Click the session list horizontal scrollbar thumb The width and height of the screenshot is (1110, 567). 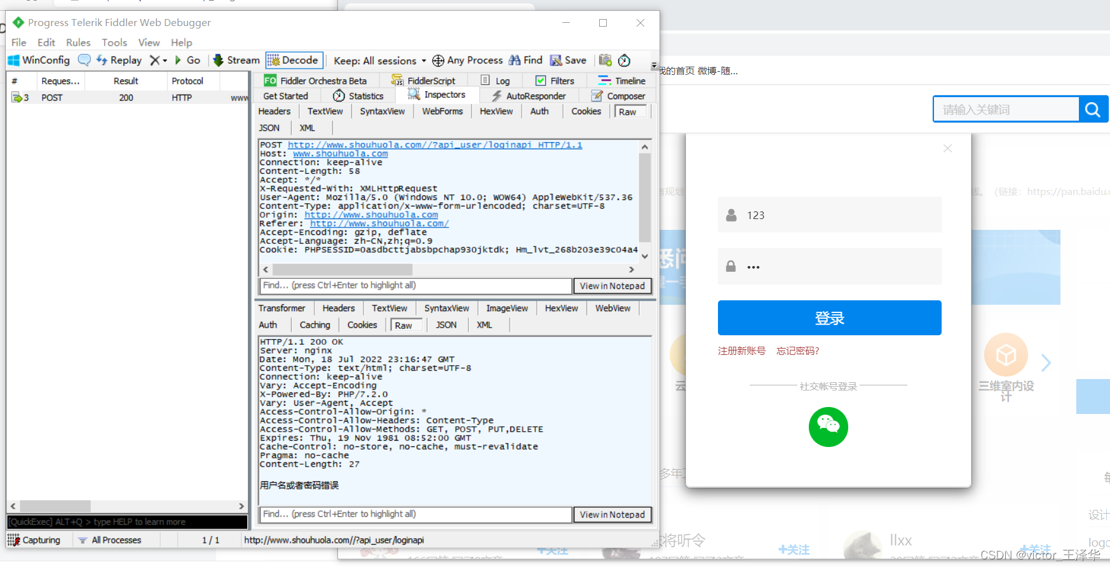pyautogui.click(x=56, y=506)
